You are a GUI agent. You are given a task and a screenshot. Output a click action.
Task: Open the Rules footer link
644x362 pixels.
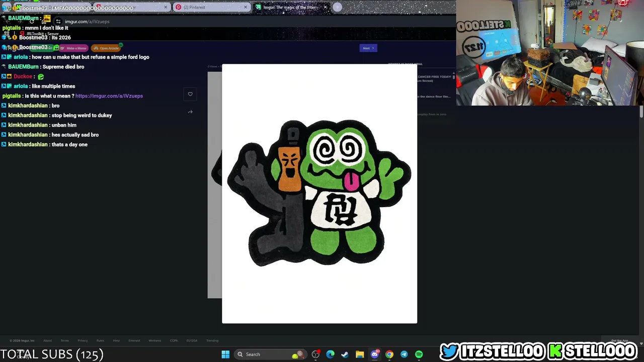[x=100, y=341]
